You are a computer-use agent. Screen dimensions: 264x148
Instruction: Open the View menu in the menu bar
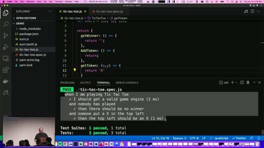point(39,2)
